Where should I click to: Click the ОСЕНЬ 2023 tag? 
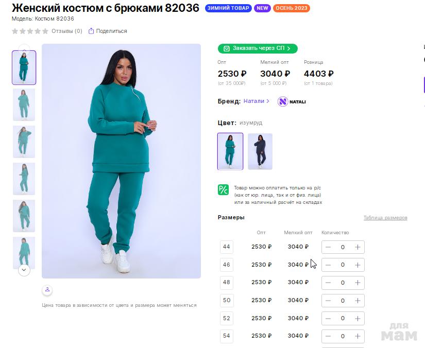click(291, 8)
